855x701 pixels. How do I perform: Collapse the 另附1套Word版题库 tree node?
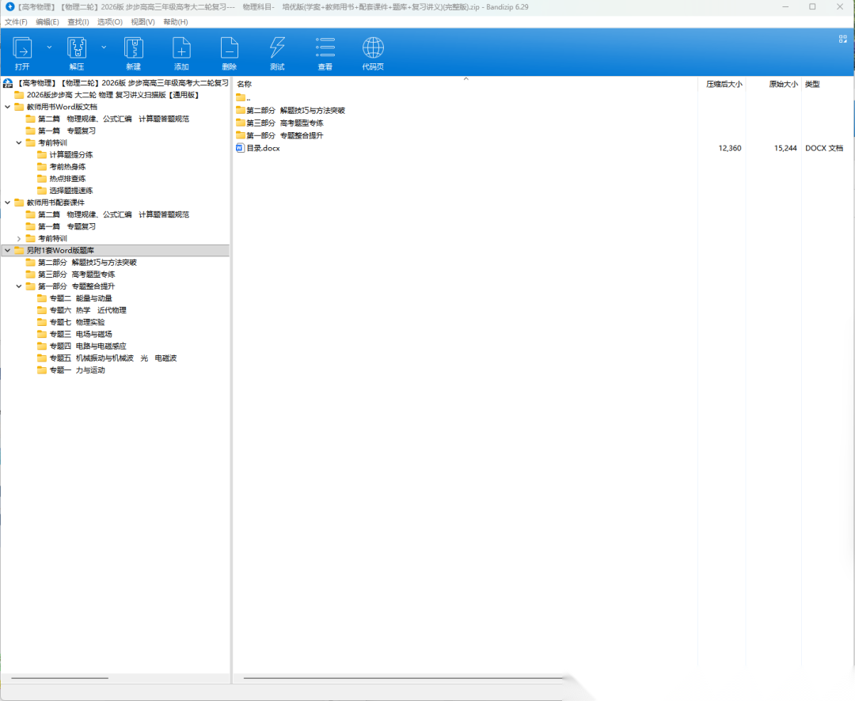click(8, 250)
